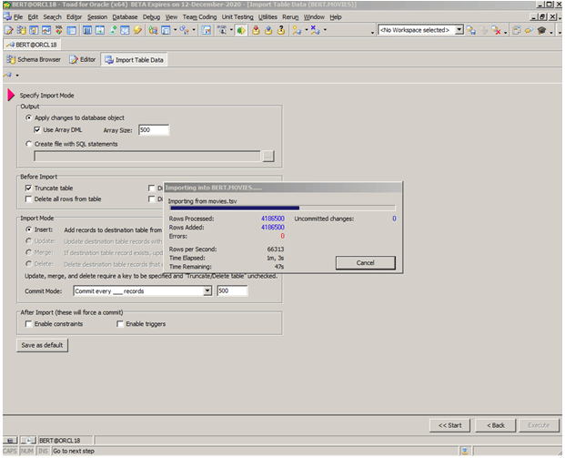Click the first status bar icon at far left
The height and width of the screenshot is (458, 565).
tap(10, 441)
